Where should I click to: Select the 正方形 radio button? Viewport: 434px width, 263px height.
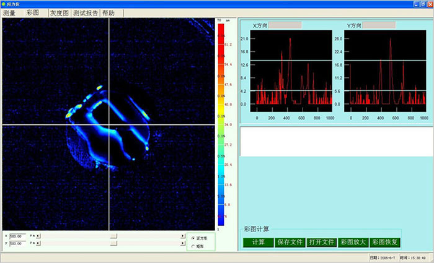(x=192, y=238)
